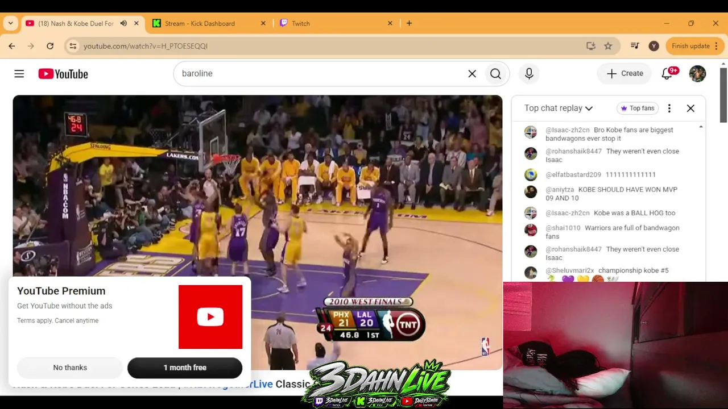Mute the audio on the YouTube tab
The image size is (728, 409).
coord(125,23)
